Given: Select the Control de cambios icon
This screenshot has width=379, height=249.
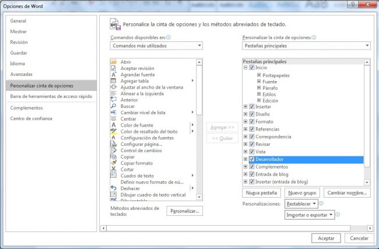Looking at the screenshot, I should (113, 150).
